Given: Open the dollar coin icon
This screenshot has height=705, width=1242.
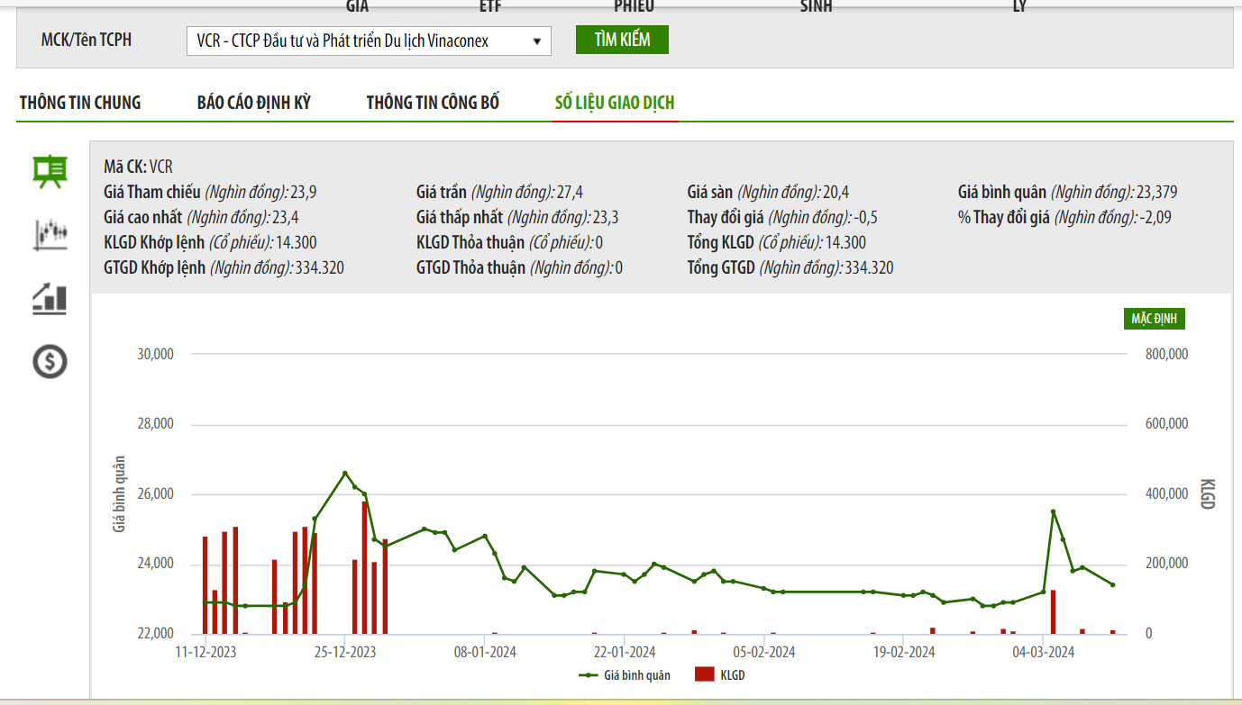Looking at the screenshot, I should point(50,361).
